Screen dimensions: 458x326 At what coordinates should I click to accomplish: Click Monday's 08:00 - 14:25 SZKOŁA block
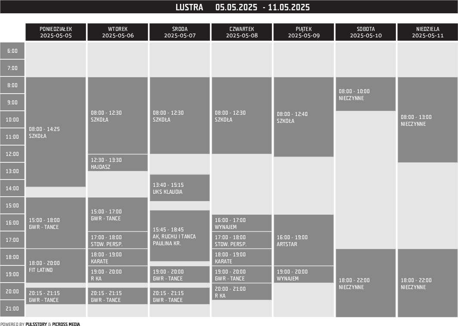point(56,132)
